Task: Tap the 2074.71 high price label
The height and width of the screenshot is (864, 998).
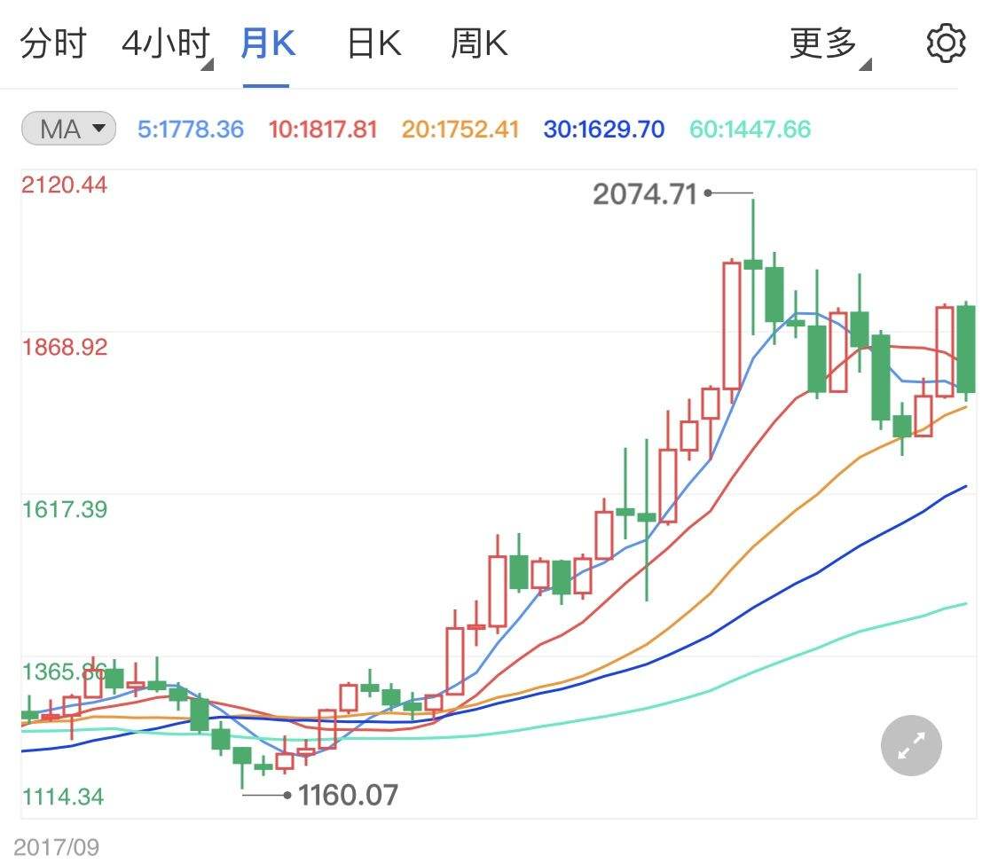Action: [x=645, y=192]
